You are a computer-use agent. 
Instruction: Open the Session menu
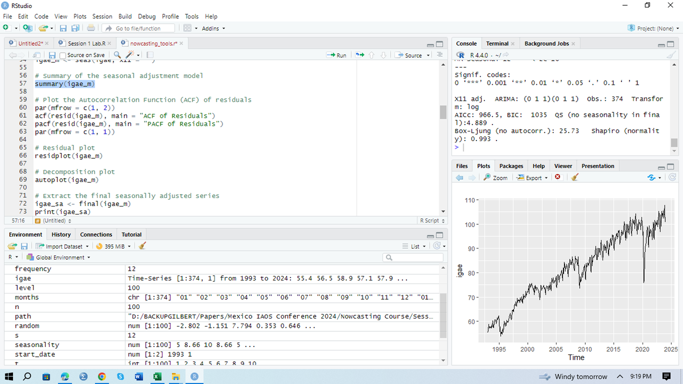(x=102, y=16)
